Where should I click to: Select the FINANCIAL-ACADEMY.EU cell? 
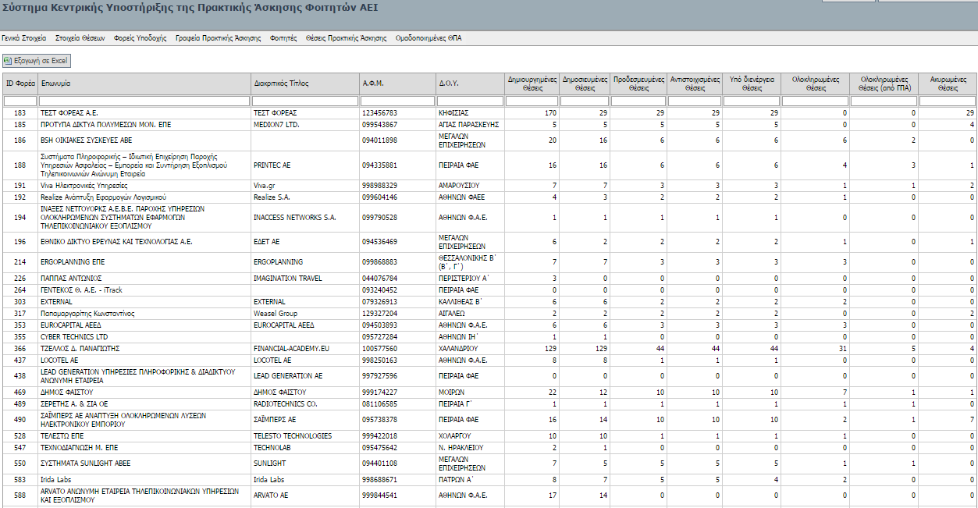[x=305, y=348]
